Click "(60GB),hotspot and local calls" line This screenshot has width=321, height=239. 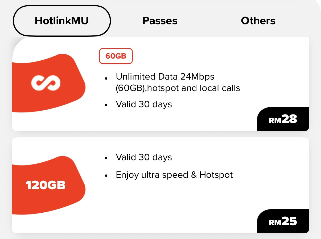pos(178,88)
